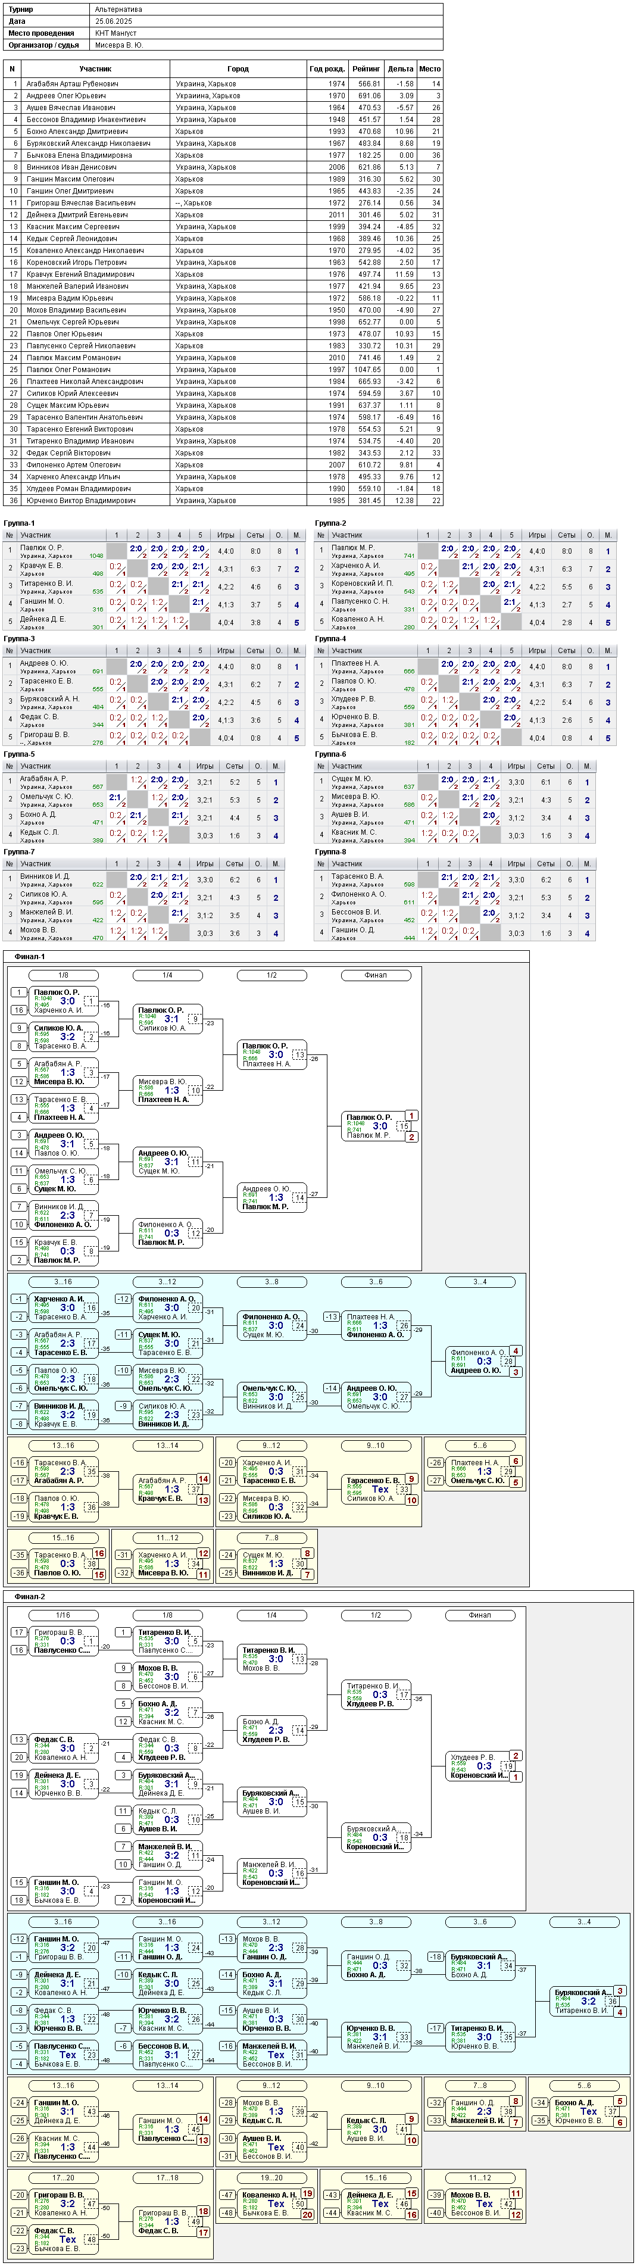The image size is (637, 2266).
Task: Click the 15...16 placement round label in Финал-1
Action: [63, 1538]
